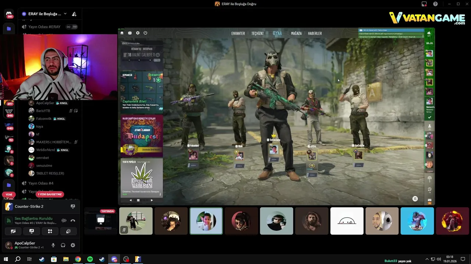Open the StarLadder Budapest major banner
The width and height of the screenshot is (471, 264).
pyautogui.click(x=142, y=135)
